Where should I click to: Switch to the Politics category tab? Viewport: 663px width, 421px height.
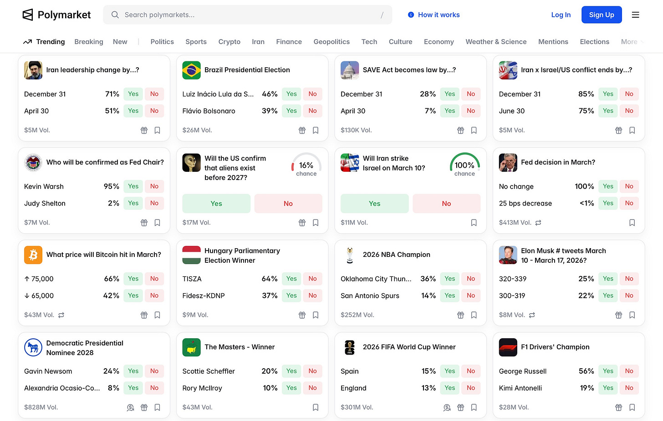162,41
